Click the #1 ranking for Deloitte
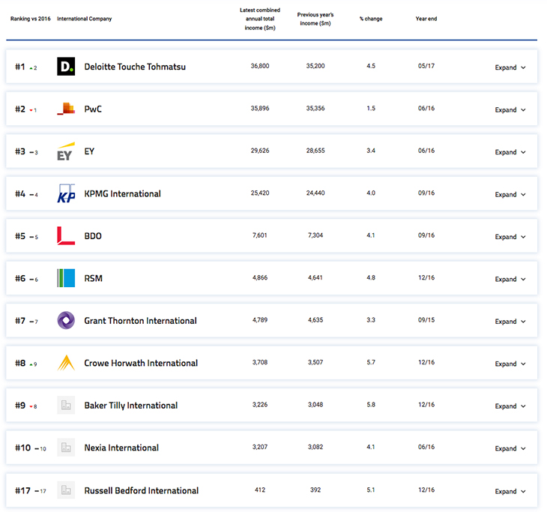 tap(20, 67)
